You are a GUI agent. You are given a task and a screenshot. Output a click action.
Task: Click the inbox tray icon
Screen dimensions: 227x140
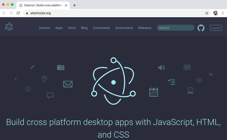199,80
